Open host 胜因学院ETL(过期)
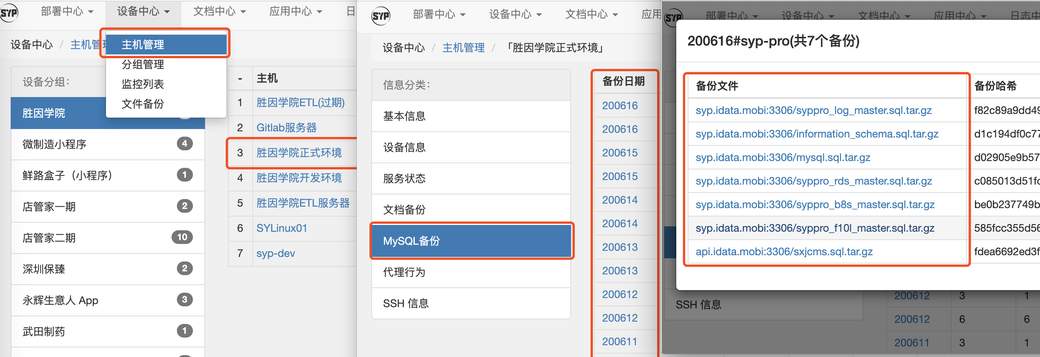Viewport: 1040px width, 357px height. [x=300, y=102]
